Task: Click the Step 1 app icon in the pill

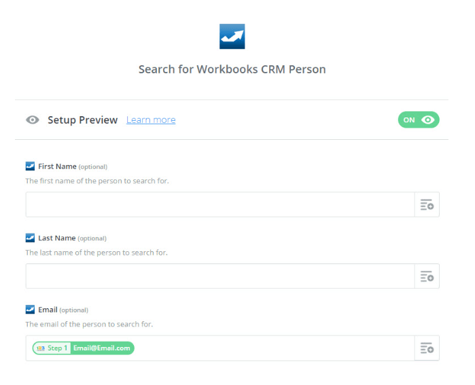Action: (41, 348)
